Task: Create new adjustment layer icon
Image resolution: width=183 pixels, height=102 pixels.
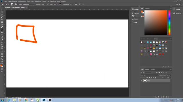Action: [x=161, y=97]
